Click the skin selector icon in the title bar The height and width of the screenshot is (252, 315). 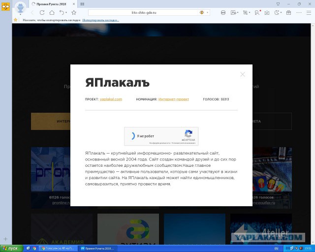pyautogui.click(x=278, y=4)
